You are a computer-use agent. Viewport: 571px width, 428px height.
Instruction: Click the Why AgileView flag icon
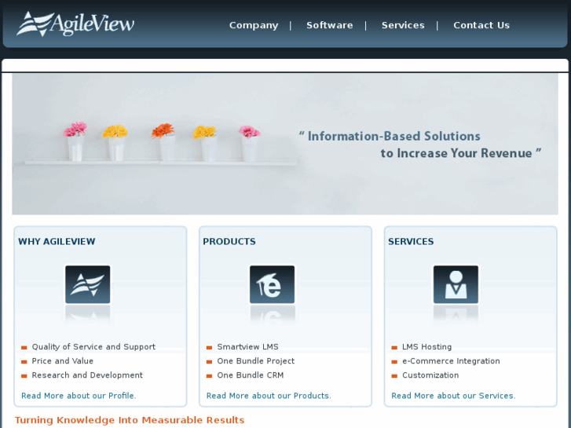pos(88,284)
